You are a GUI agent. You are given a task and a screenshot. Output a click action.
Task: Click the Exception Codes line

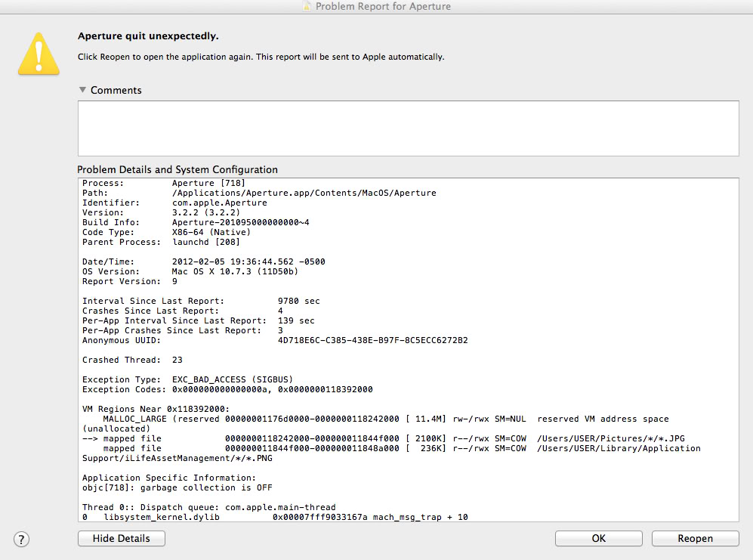coord(227,389)
